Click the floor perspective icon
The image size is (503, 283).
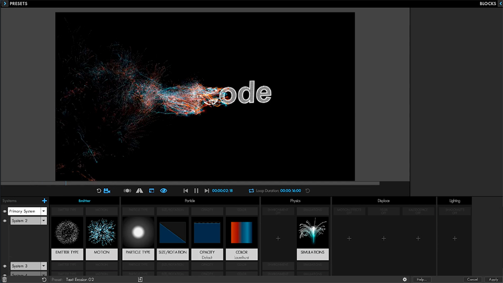coord(139,191)
